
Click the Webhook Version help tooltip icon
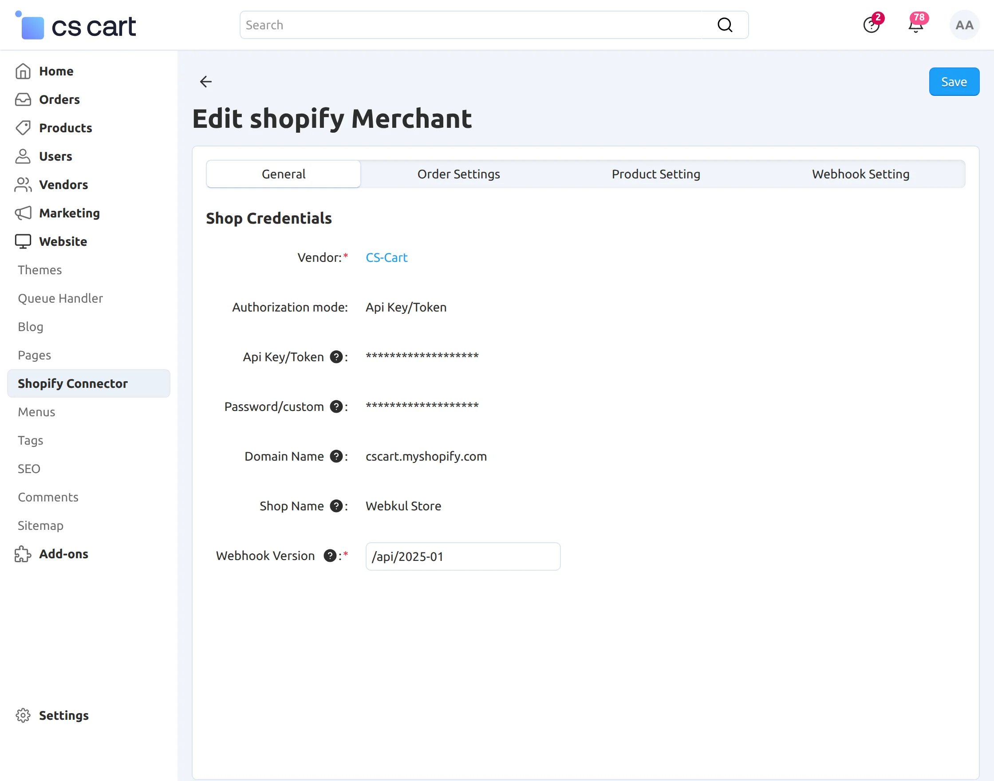[x=330, y=556]
